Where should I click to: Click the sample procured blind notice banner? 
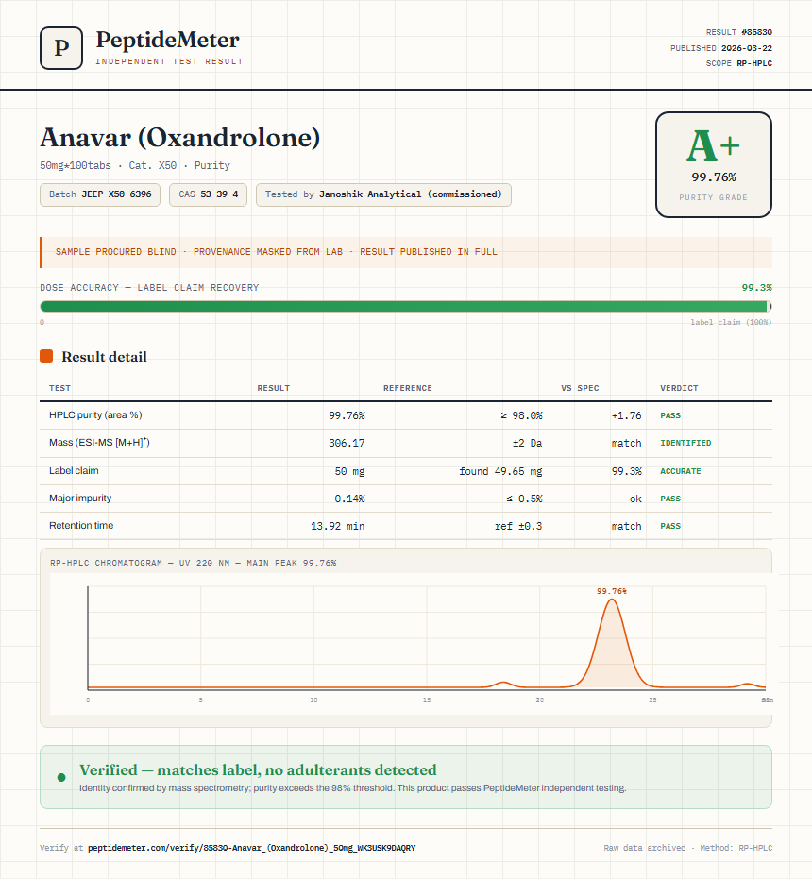tap(406, 252)
